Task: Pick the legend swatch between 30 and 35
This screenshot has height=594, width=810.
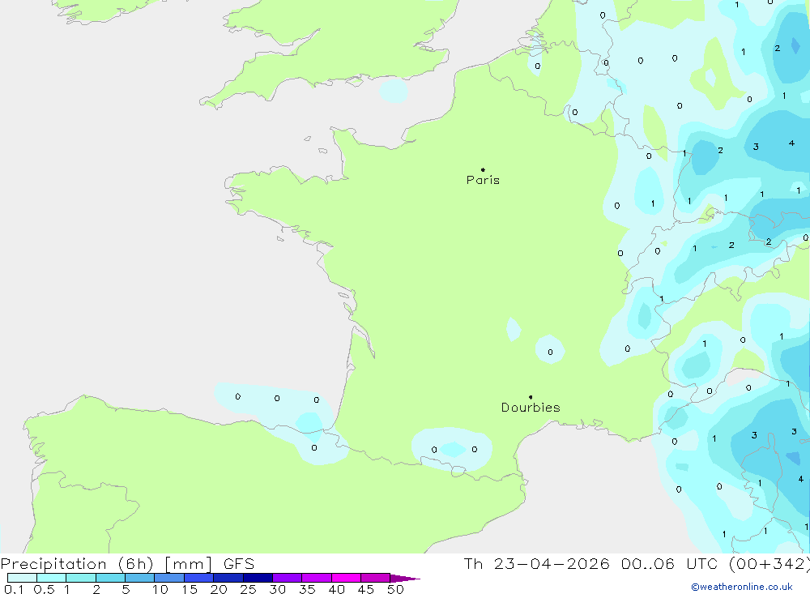Action: 288,578
